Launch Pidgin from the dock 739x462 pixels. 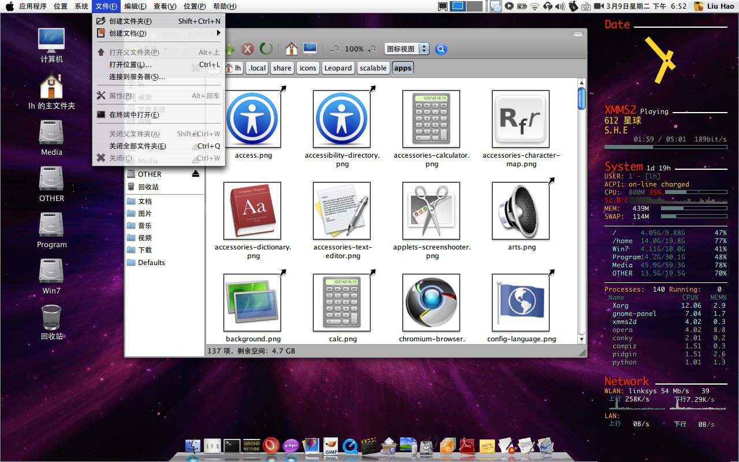[x=291, y=446]
